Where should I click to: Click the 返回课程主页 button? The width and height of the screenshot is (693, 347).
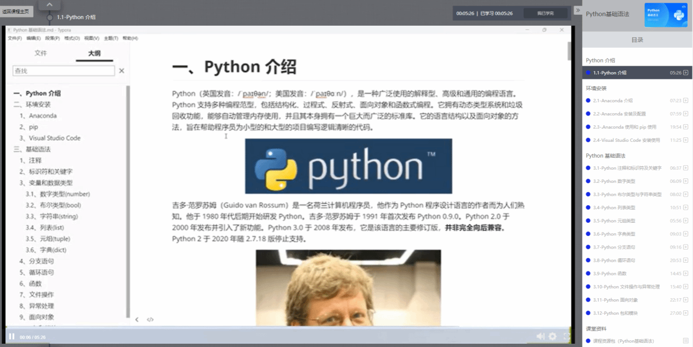pos(16,11)
